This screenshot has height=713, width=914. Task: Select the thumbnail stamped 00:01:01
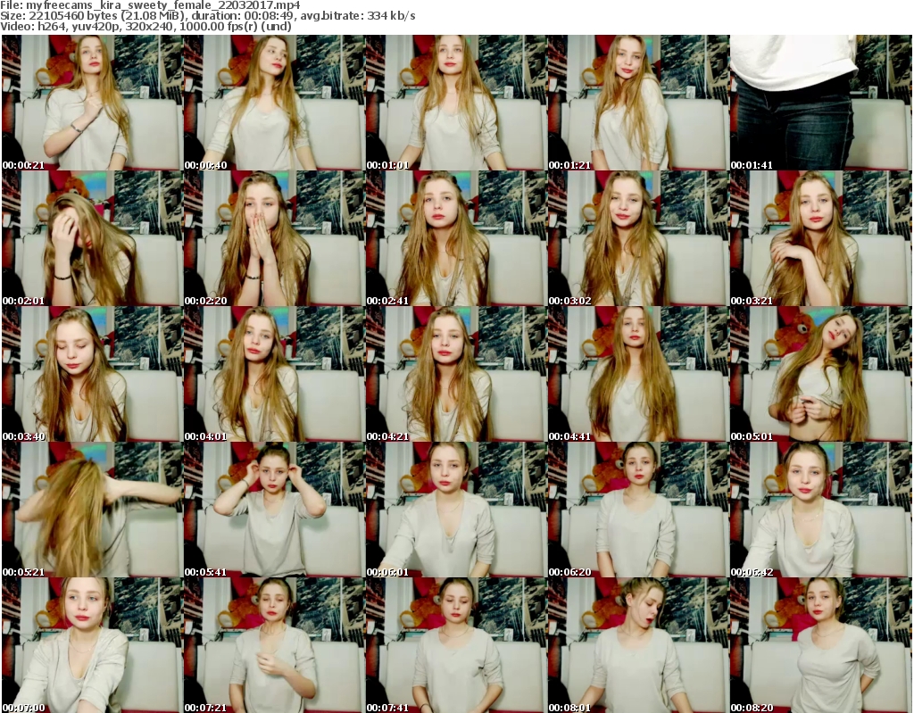456,103
